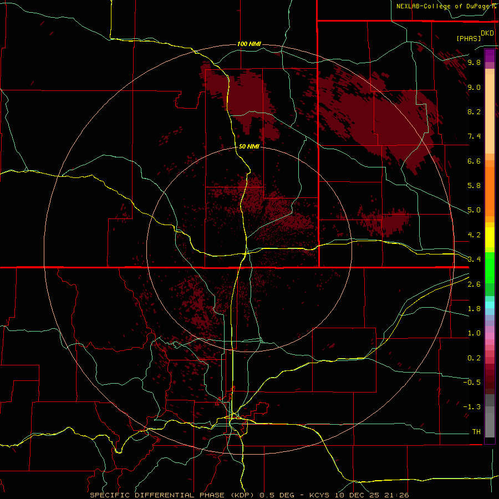Image resolution: width=499 pixels, height=499 pixels.
Task: Click the 21:26 timestamp in caption
Action: [x=398, y=495]
